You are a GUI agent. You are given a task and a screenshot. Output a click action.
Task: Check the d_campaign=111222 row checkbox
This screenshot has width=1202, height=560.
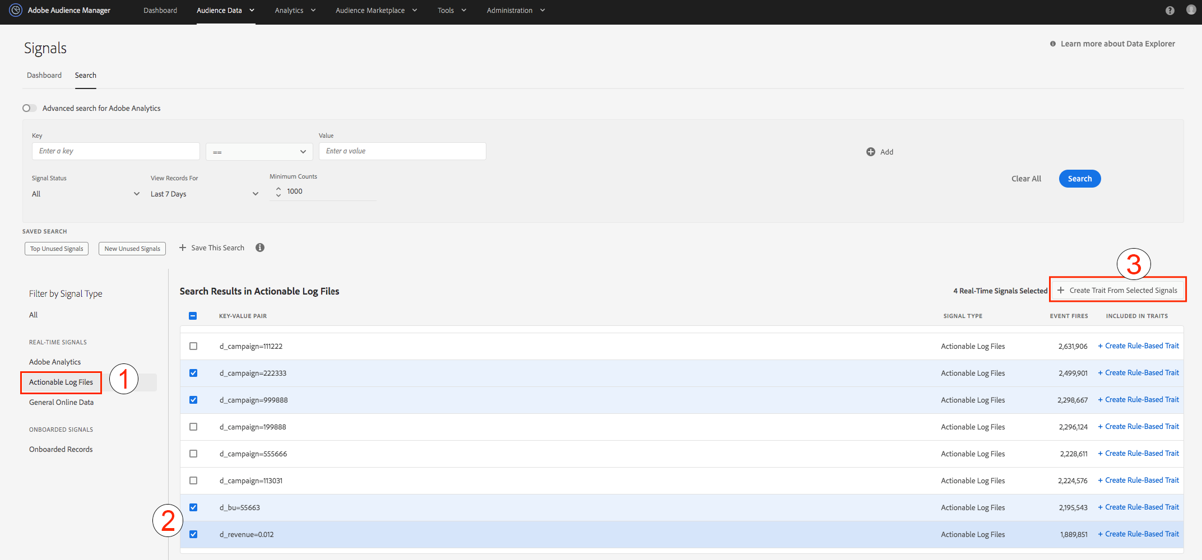tap(193, 346)
